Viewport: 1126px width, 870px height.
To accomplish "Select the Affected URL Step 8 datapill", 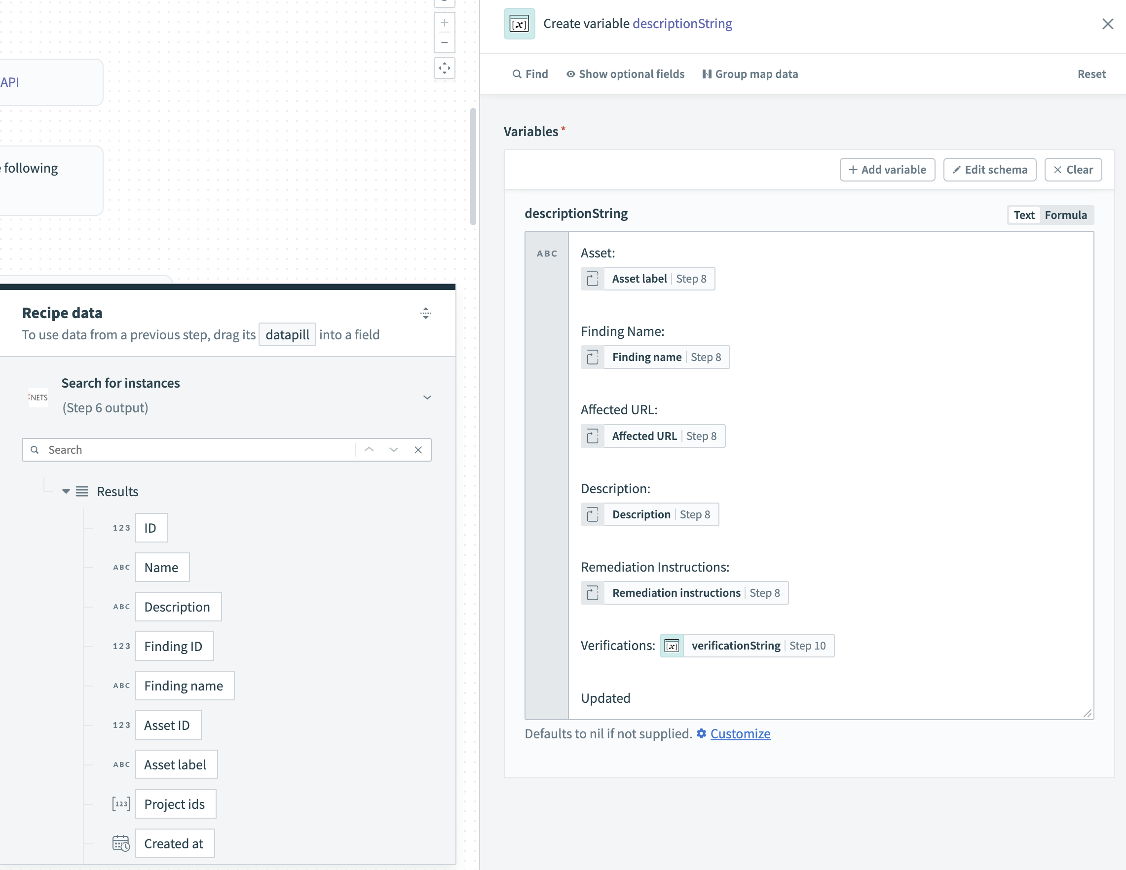I will pyautogui.click(x=653, y=436).
